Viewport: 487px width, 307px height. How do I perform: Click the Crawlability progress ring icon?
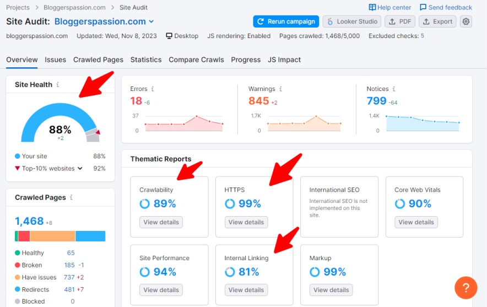coord(144,204)
